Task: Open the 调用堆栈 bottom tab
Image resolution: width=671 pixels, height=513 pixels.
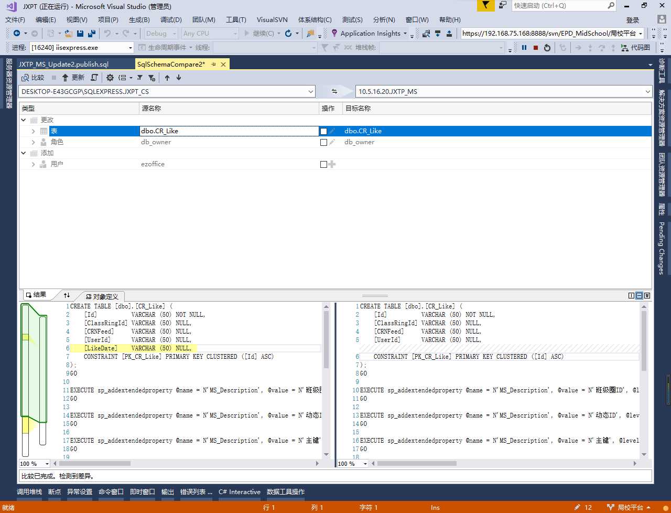Action: click(29, 491)
